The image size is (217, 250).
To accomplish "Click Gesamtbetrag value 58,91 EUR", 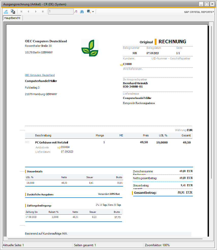I will 185,193.
